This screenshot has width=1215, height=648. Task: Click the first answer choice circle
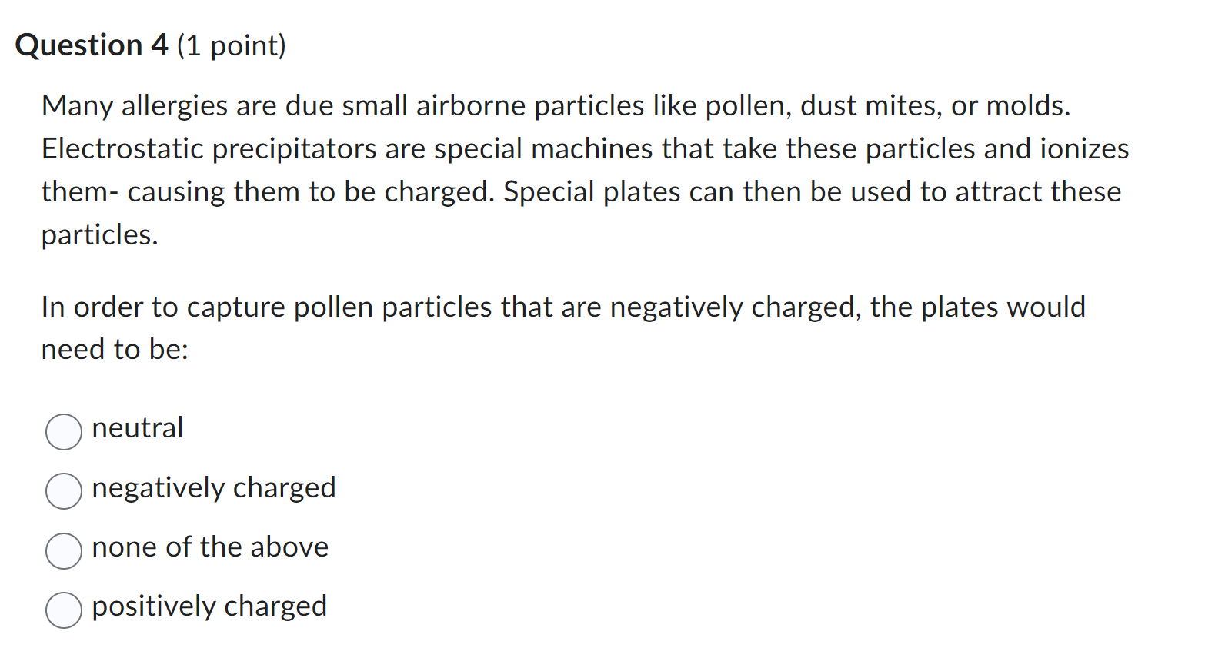click(x=64, y=432)
